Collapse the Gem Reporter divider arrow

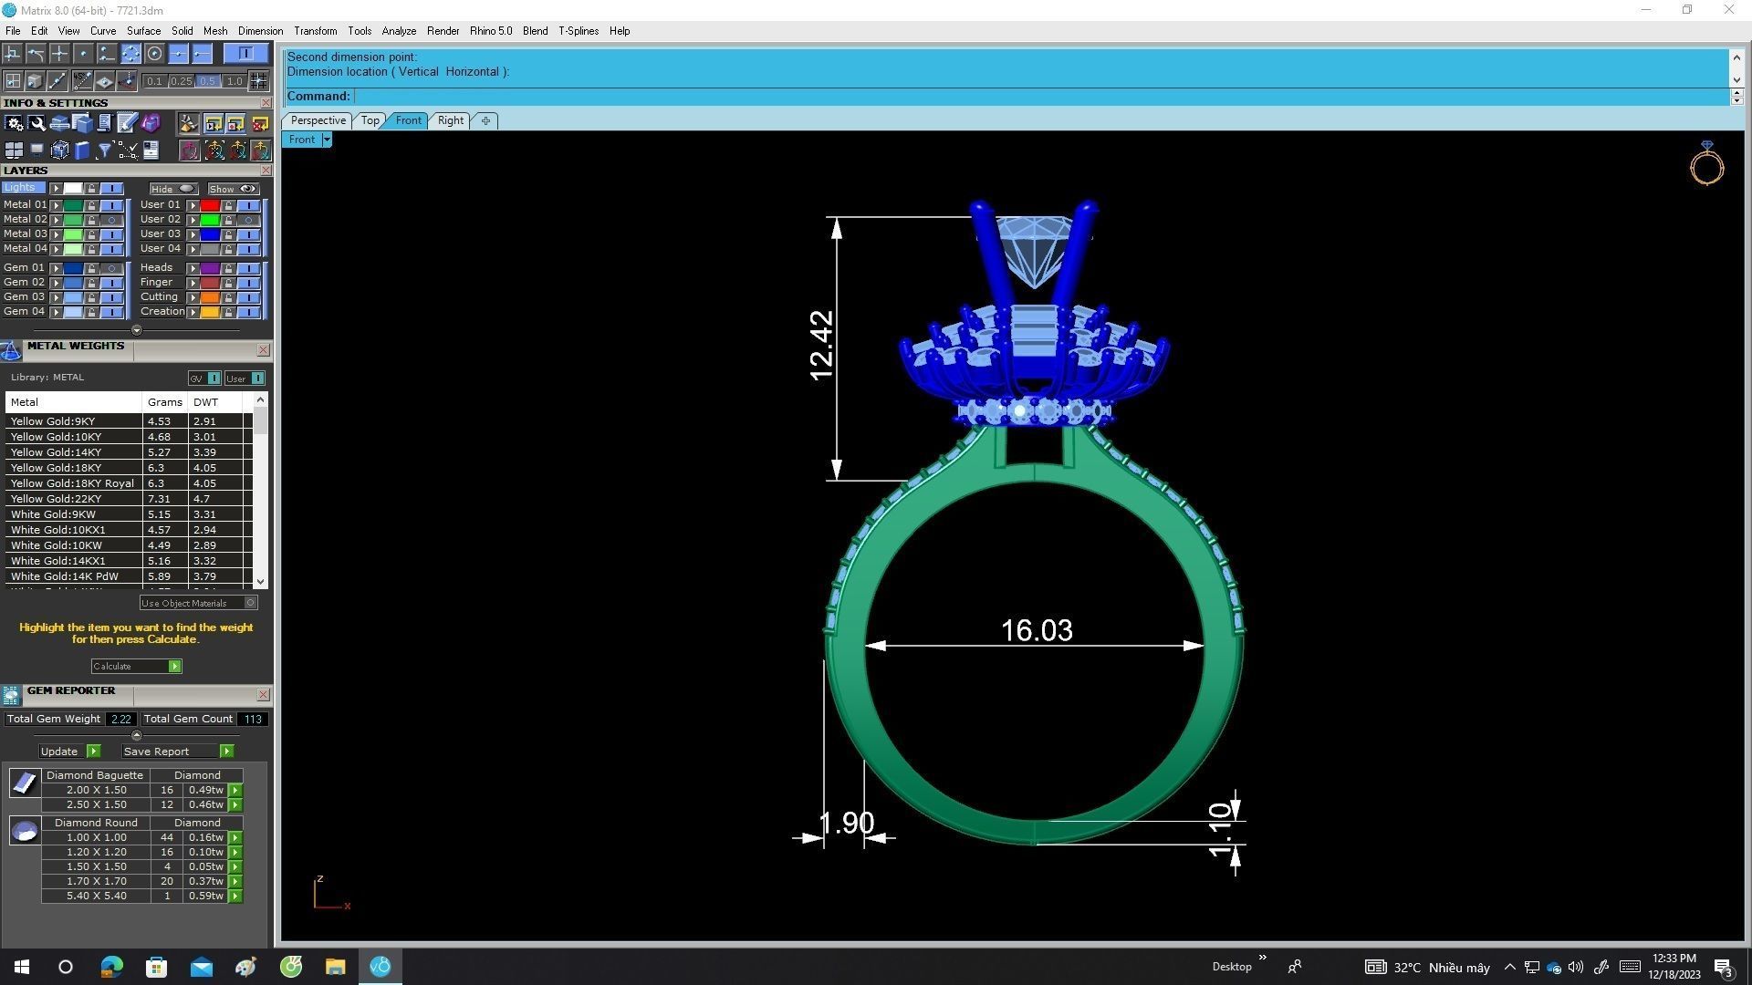coord(137,735)
